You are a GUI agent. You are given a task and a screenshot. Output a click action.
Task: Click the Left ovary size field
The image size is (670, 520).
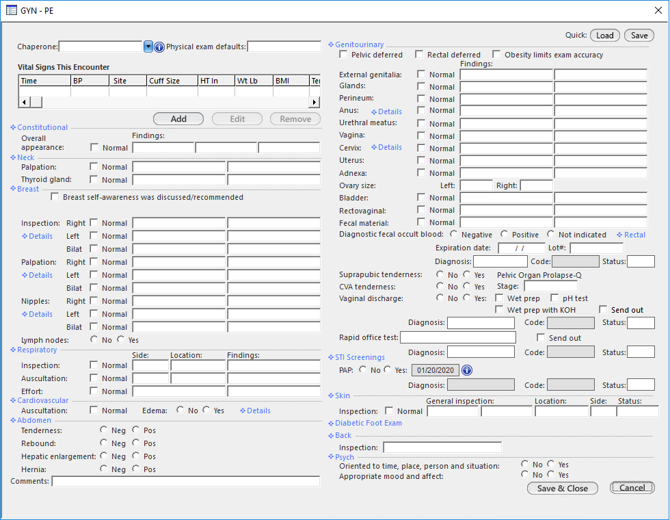pos(477,185)
